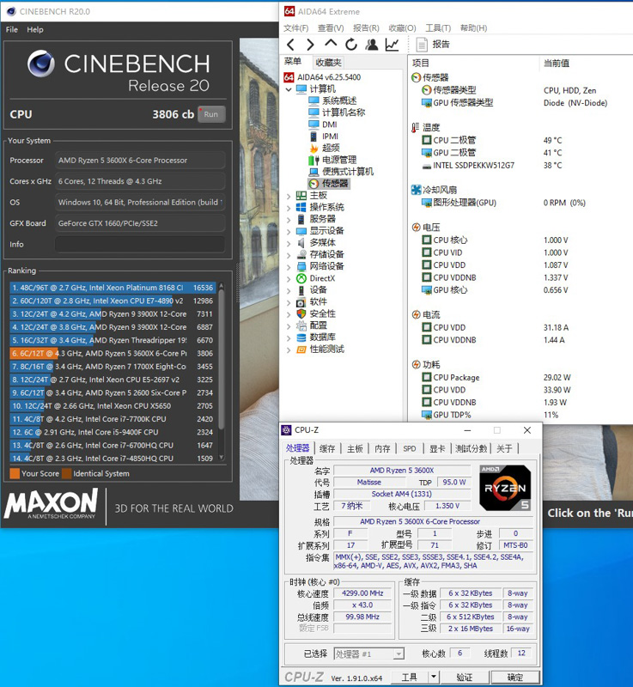Select 便携式计算机 tree item

click(348, 172)
